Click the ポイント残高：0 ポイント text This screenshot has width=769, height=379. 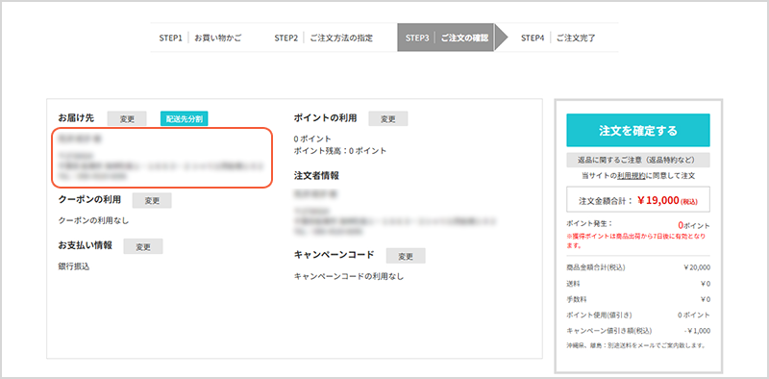(340, 151)
